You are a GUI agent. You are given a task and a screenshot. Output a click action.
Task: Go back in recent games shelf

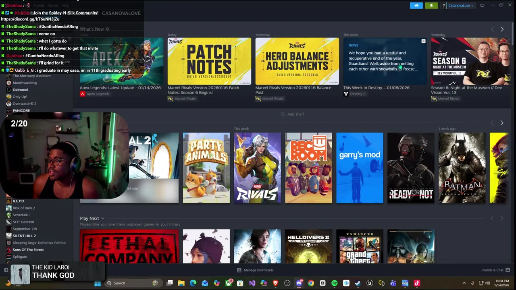tap(492, 122)
